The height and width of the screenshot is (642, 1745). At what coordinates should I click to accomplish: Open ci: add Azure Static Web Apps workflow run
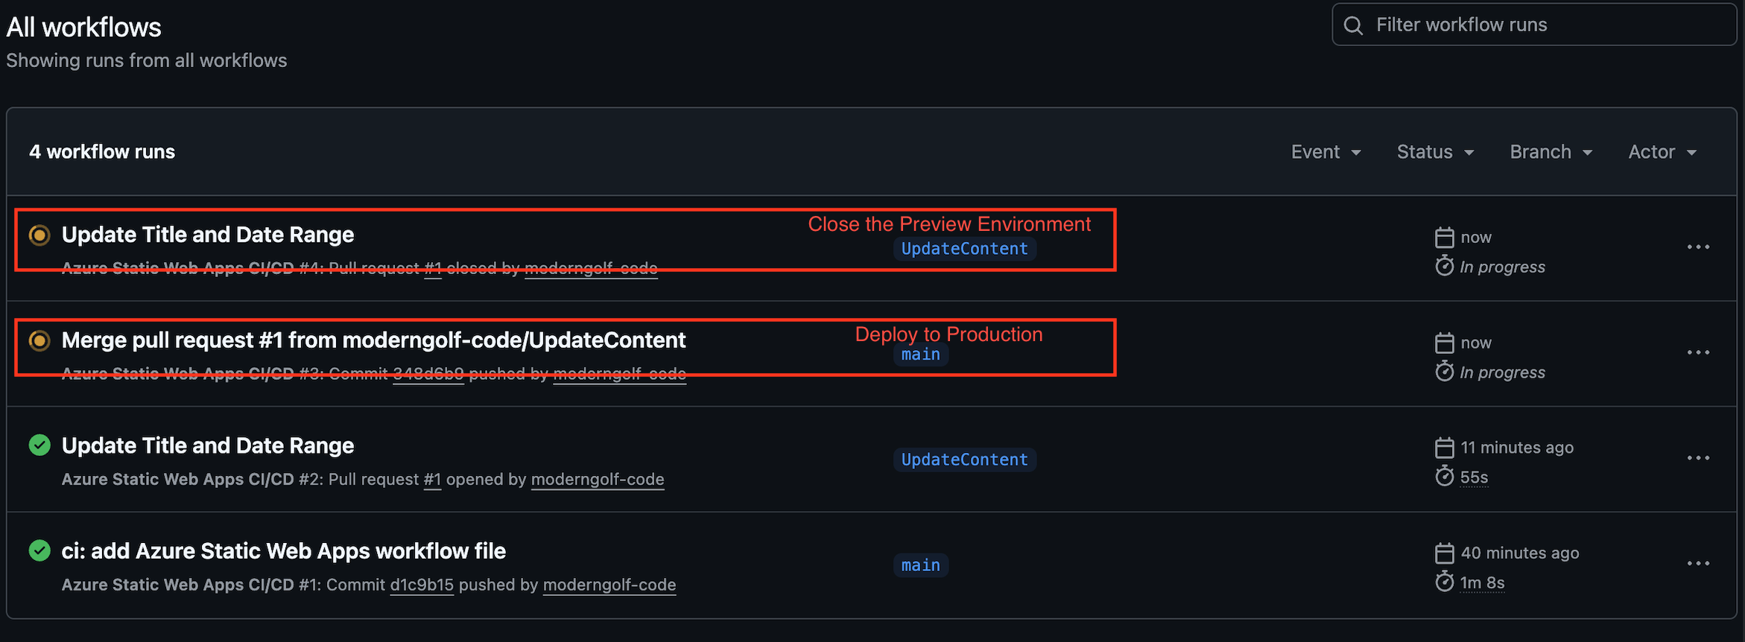pyautogui.click(x=283, y=551)
